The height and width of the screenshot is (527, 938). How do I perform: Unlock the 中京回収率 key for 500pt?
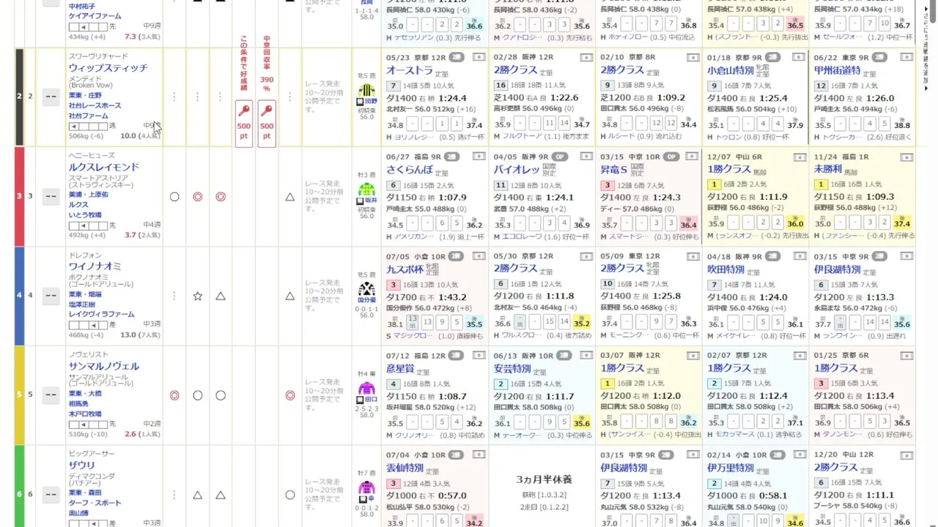pos(267,124)
